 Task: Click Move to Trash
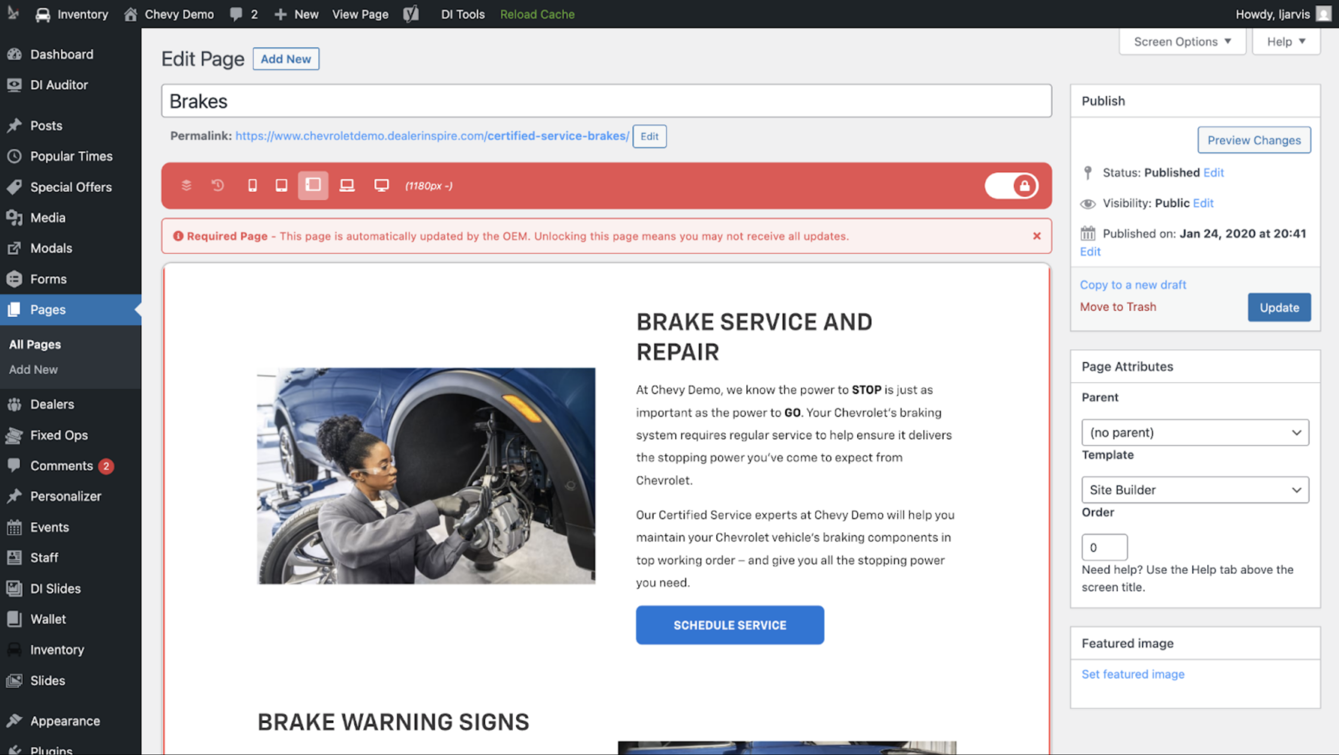(1118, 307)
